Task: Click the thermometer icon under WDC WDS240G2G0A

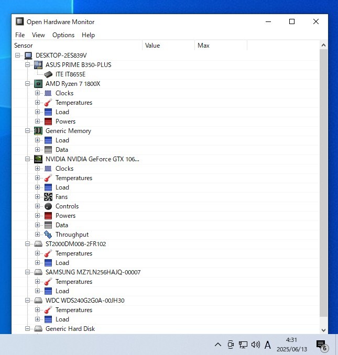Action: (48, 310)
